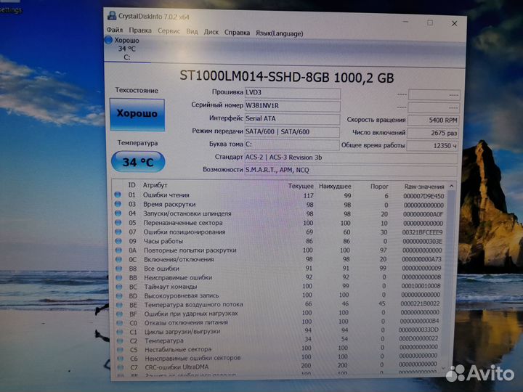Click status icon for 05 Переназначенные сектора
This screenshot has height=392, width=523.
[118, 222]
